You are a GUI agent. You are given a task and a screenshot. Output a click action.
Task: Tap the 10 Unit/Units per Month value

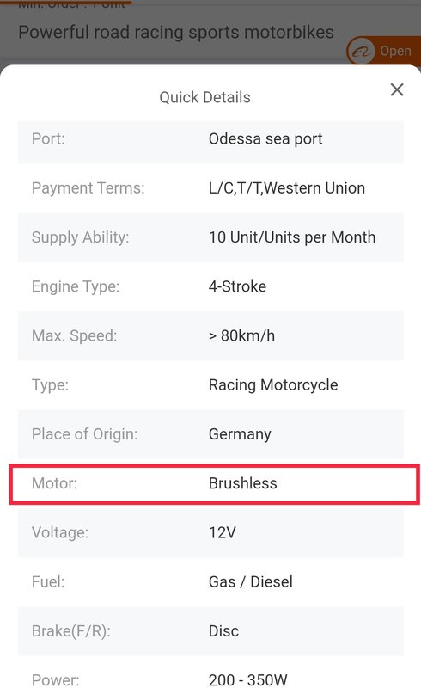point(292,237)
